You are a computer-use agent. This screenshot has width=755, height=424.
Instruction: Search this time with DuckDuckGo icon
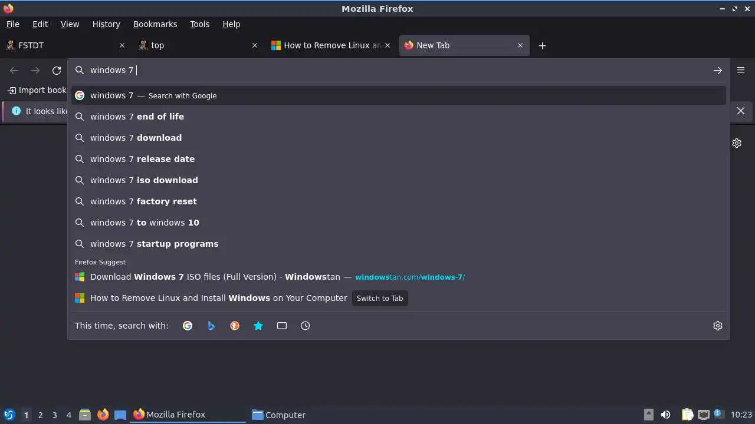click(235, 326)
